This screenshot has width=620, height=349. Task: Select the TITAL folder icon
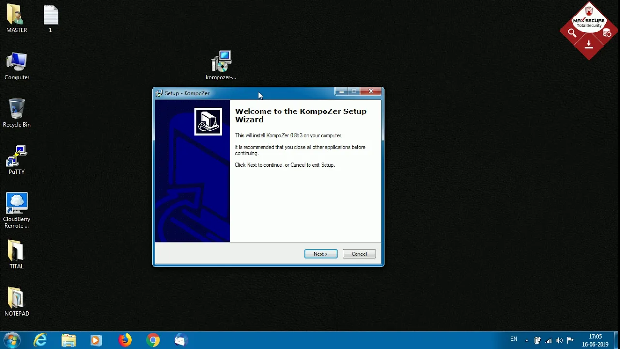[16, 255]
